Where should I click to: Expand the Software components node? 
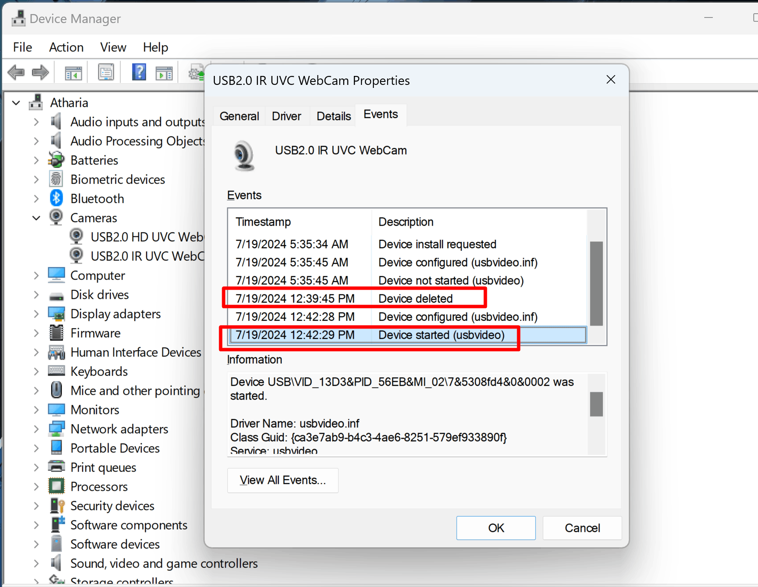(36, 525)
